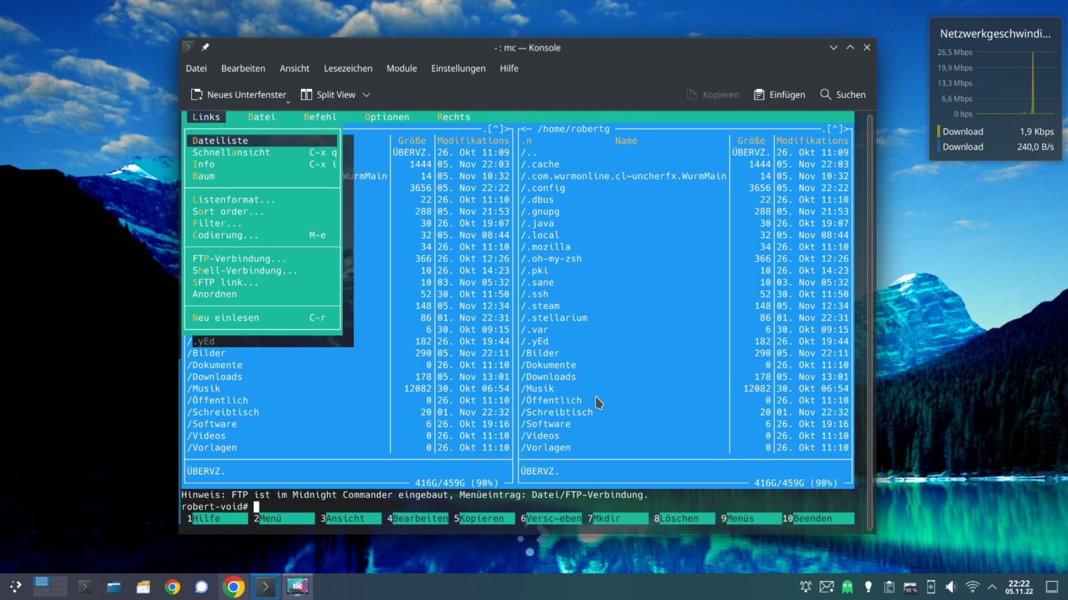Choose FTP-Verbindung... from the Links menu

point(264,258)
